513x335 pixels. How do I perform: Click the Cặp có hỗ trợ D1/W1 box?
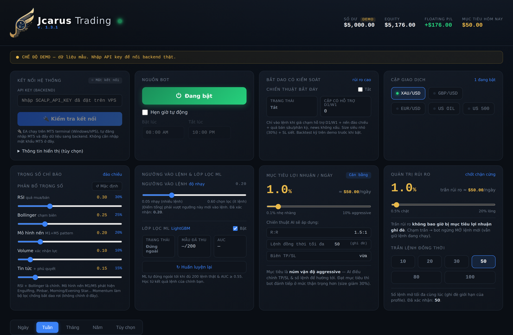(346, 106)
